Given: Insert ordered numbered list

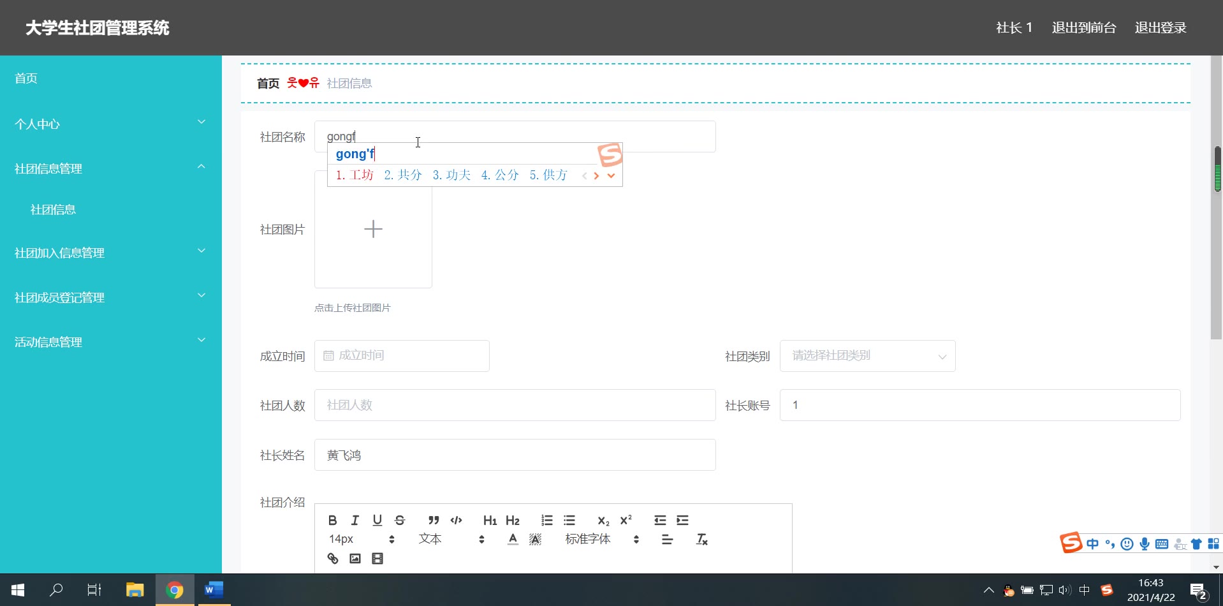Looking at the screenshot, I should click(546, 520).
